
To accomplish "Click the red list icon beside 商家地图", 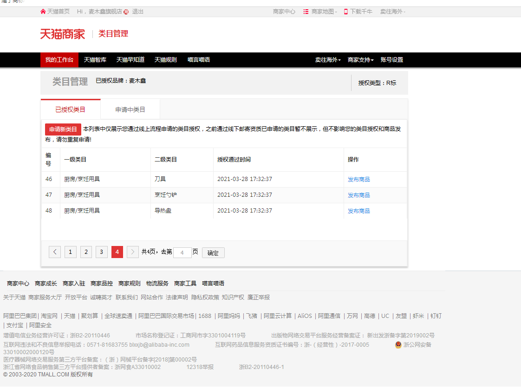I will (306, 12).
